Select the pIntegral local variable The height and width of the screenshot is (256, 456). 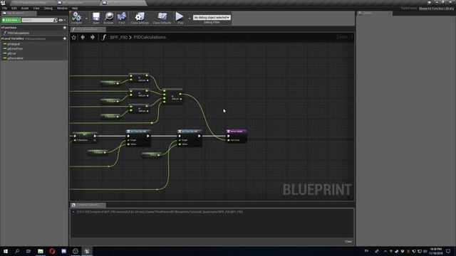(x=14, y=44)
